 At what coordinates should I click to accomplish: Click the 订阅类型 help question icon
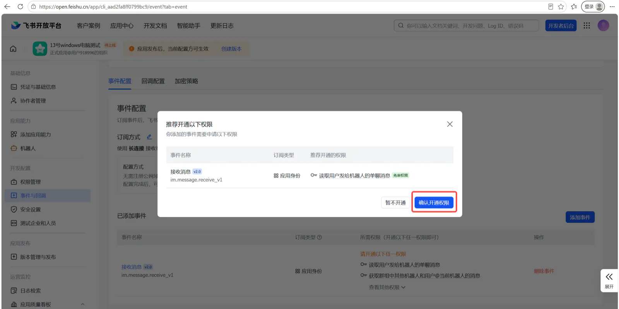[320, 237]
